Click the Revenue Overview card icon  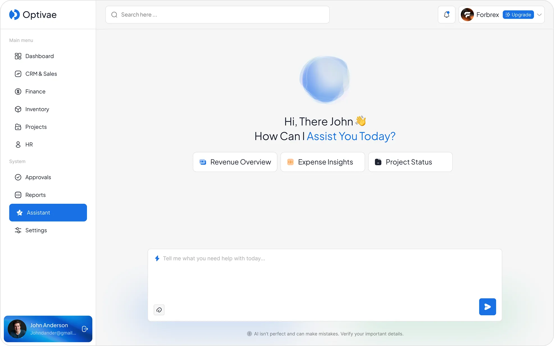203,162
